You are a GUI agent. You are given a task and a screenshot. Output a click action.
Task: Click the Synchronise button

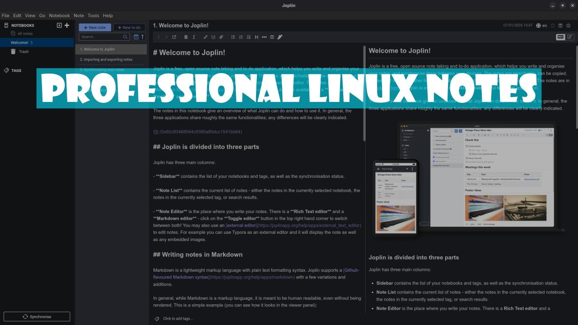pos(37,317)
